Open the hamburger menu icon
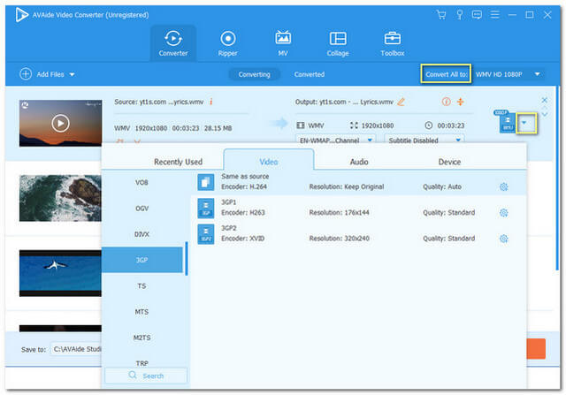 tap(494, 15)
